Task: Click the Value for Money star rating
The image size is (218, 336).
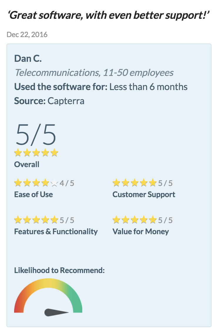Action: click(135, 220)
